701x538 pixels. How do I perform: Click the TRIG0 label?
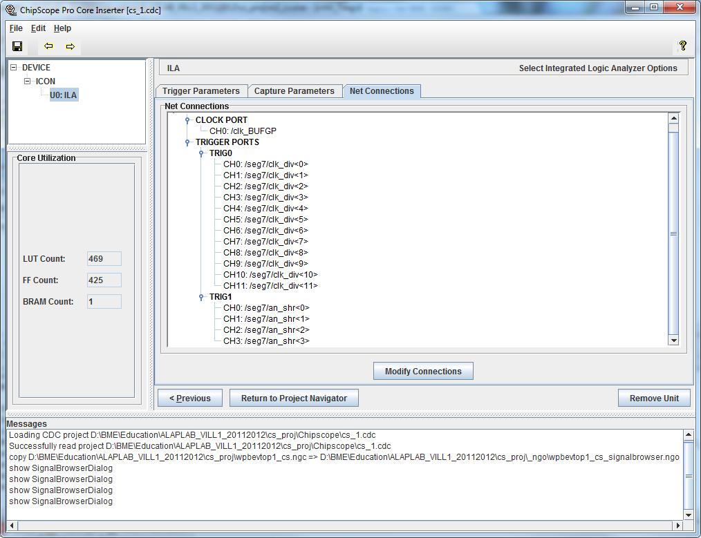click(x=221, y=153)
